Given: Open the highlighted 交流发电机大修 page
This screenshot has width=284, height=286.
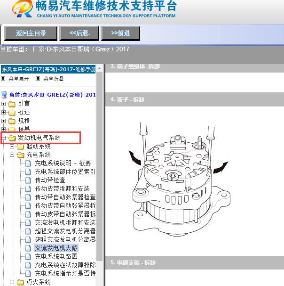Looking at the screenshot, I should pos(56,248).
